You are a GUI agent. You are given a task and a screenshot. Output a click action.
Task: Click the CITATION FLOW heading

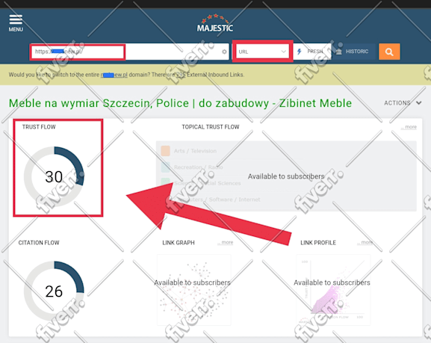click(x=39, y=243)
